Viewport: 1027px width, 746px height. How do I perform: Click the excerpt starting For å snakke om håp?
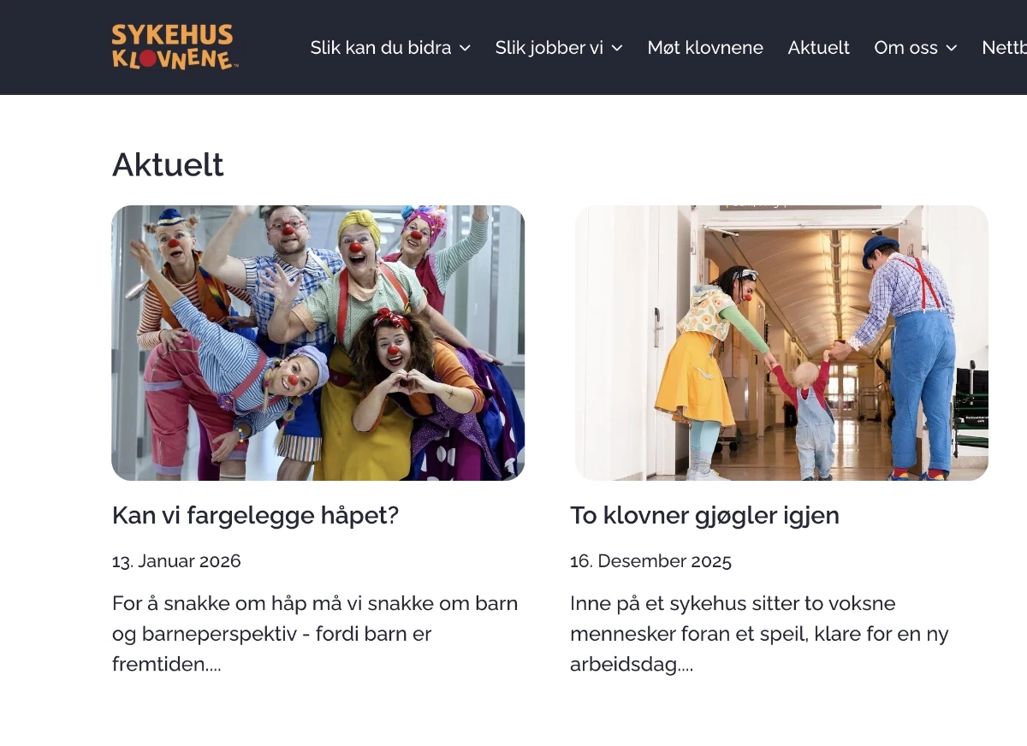[x=315, y=634]
